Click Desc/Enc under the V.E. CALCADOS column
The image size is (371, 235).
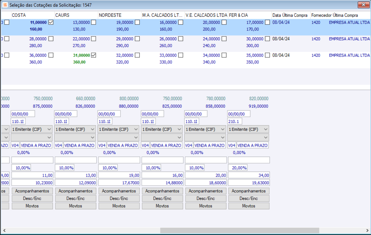[x=206, y=199]
